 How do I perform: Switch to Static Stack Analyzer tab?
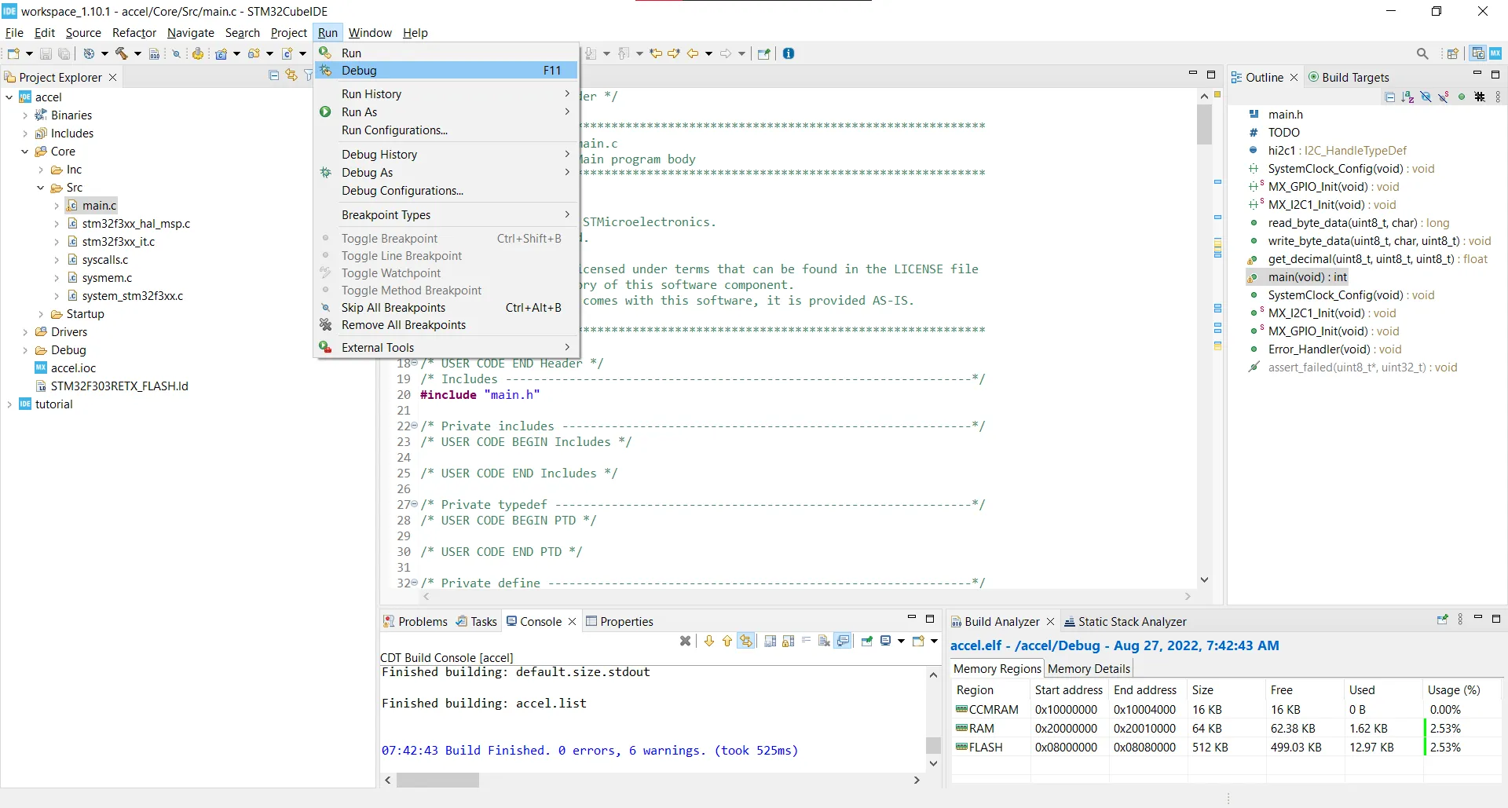coord(1125,621)
